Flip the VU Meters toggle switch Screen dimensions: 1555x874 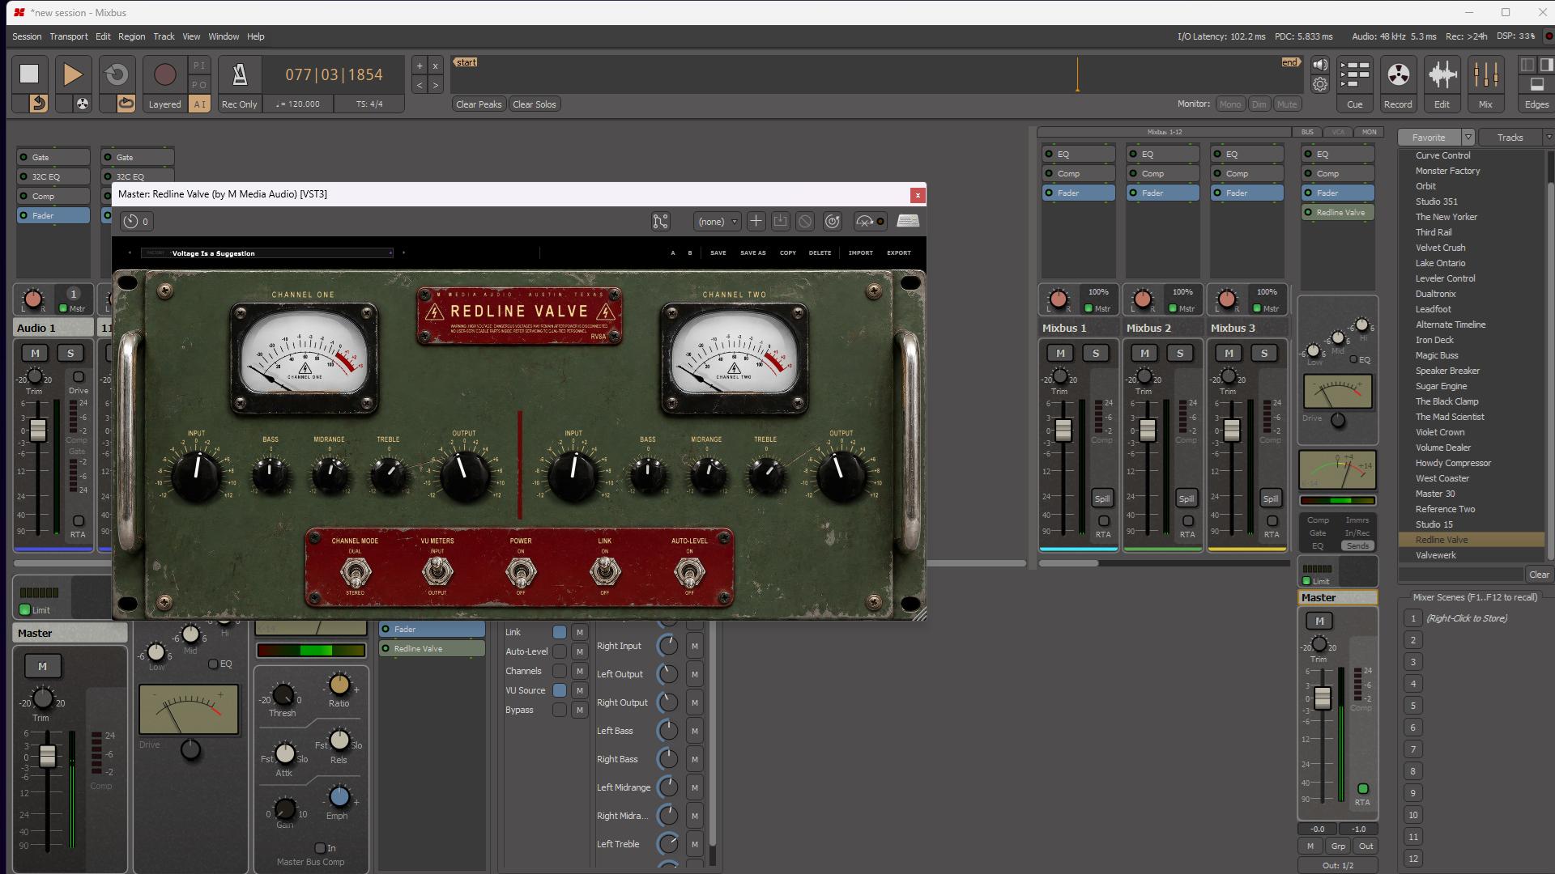437,572
